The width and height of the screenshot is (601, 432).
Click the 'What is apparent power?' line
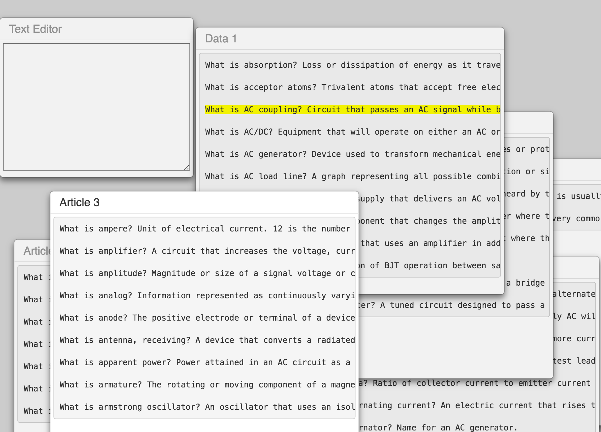click(x=204, y=362)
